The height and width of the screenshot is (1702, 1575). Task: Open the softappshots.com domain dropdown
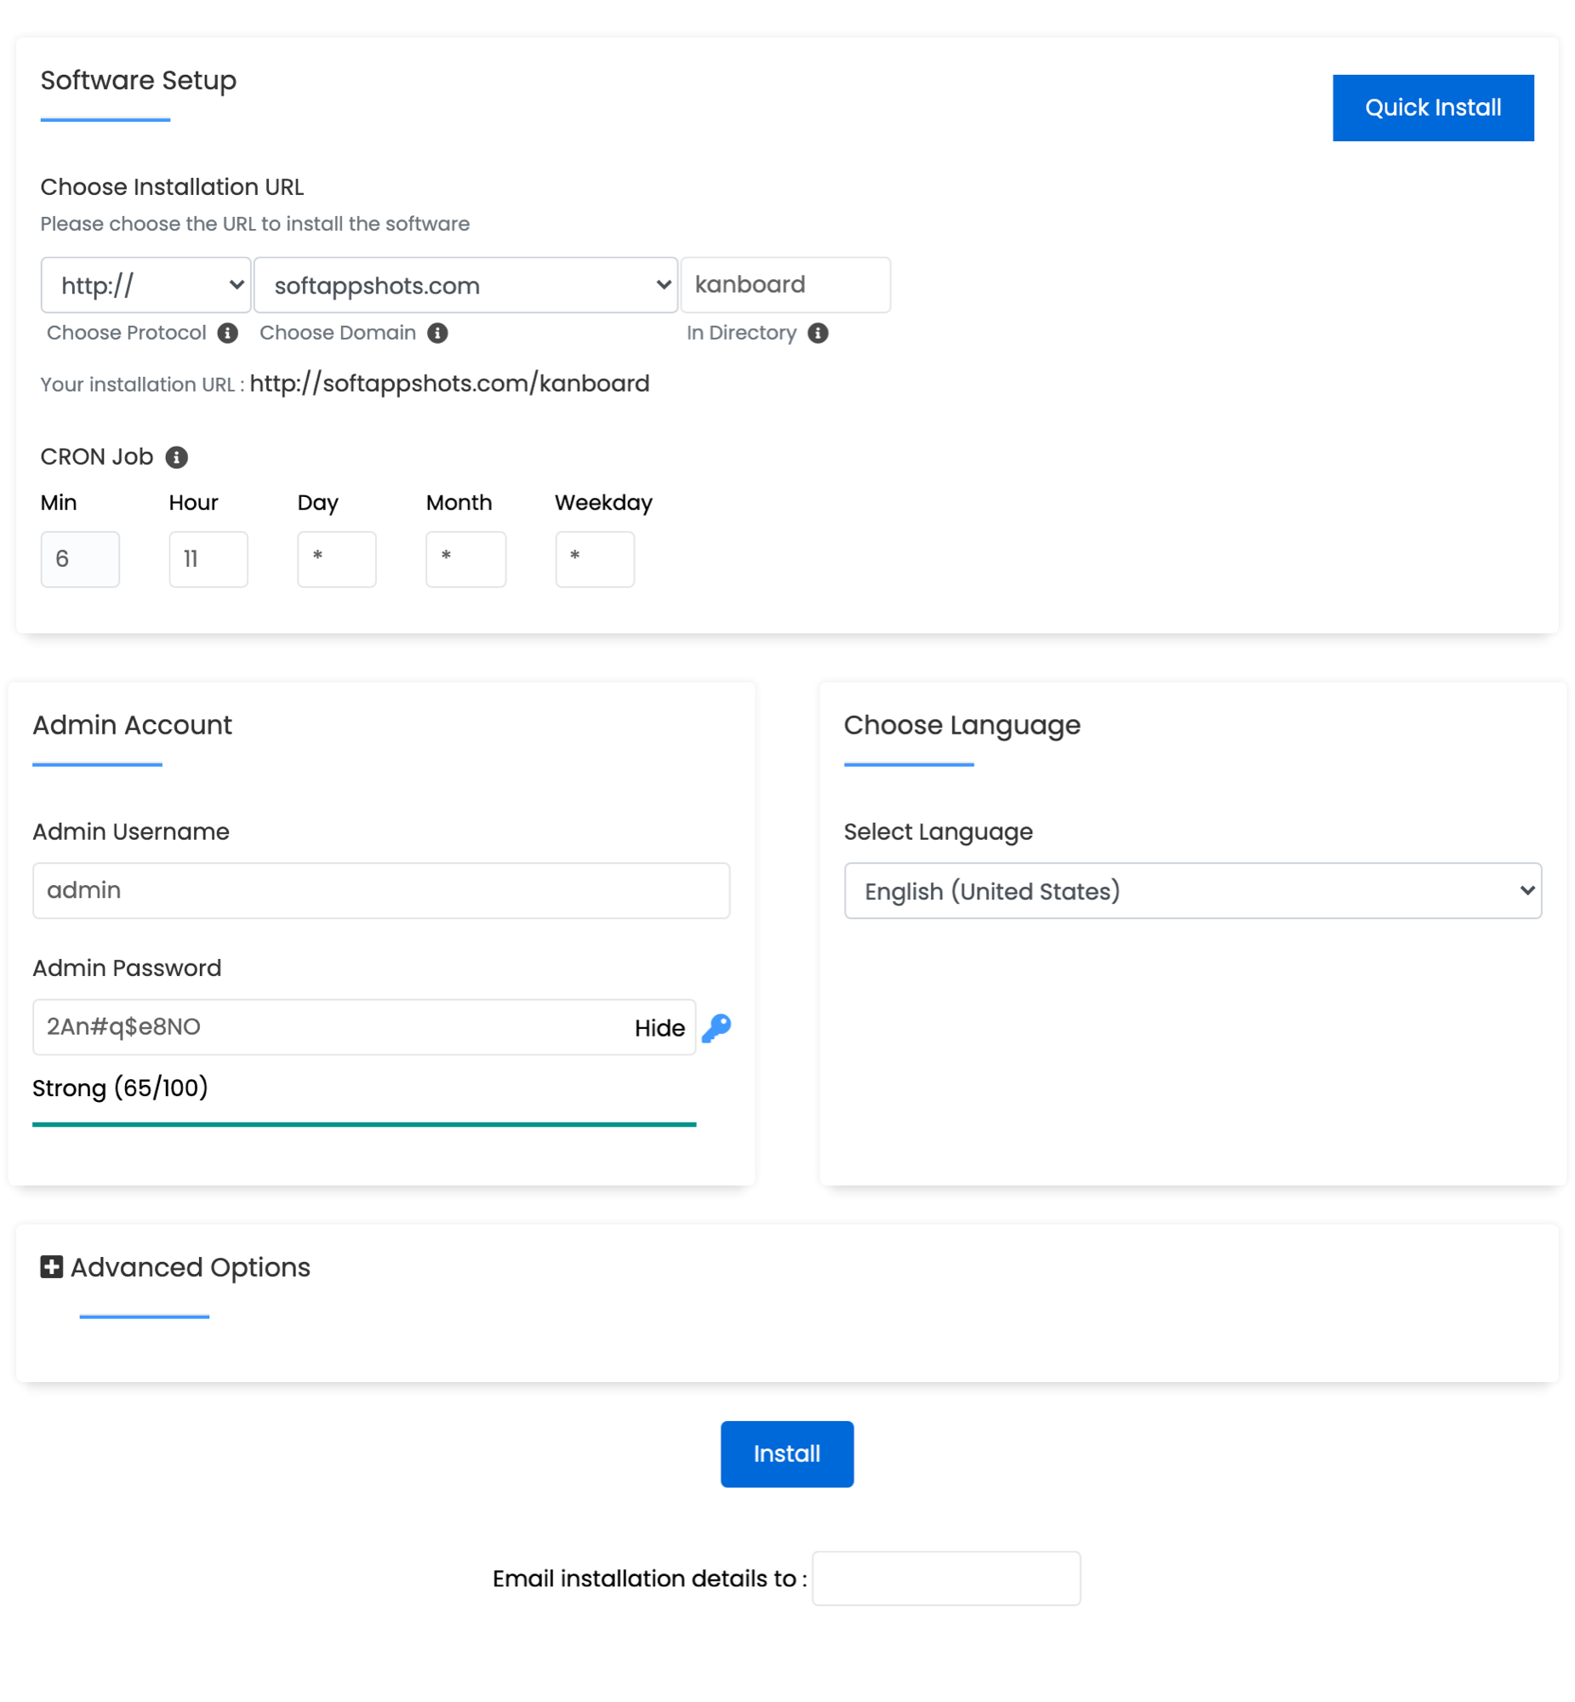tap(465, 285)
